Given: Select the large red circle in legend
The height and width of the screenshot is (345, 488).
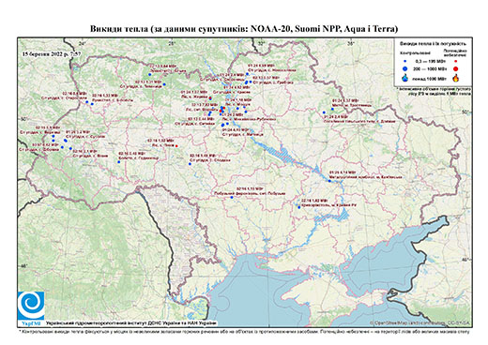Looking at the screenshot, I should 455,68.
